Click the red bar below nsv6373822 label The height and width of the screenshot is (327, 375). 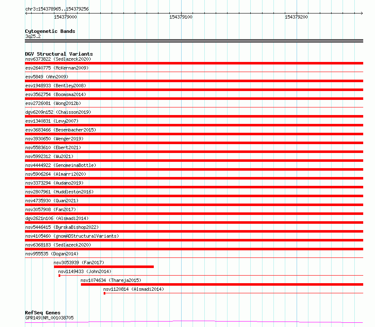(194, 63)
